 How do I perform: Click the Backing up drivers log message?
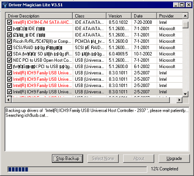point(97,110)
